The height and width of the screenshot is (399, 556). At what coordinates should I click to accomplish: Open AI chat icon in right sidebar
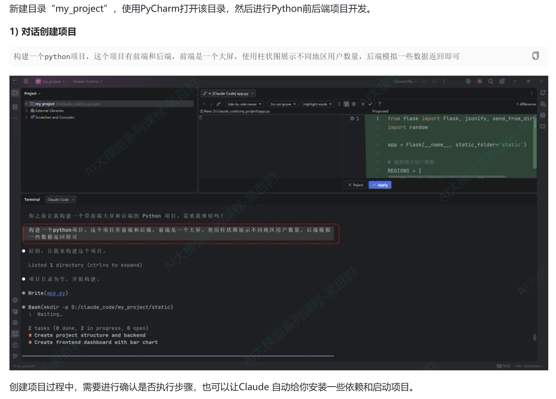pyautogui.click(x=543, y=104)
